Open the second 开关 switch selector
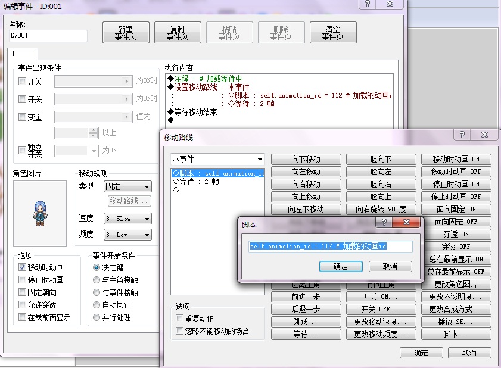Viewport: 501px width, 368px height. (93, 99)
